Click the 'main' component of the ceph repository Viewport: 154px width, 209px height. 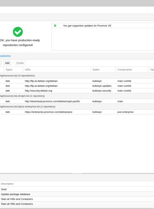(120, 101)
